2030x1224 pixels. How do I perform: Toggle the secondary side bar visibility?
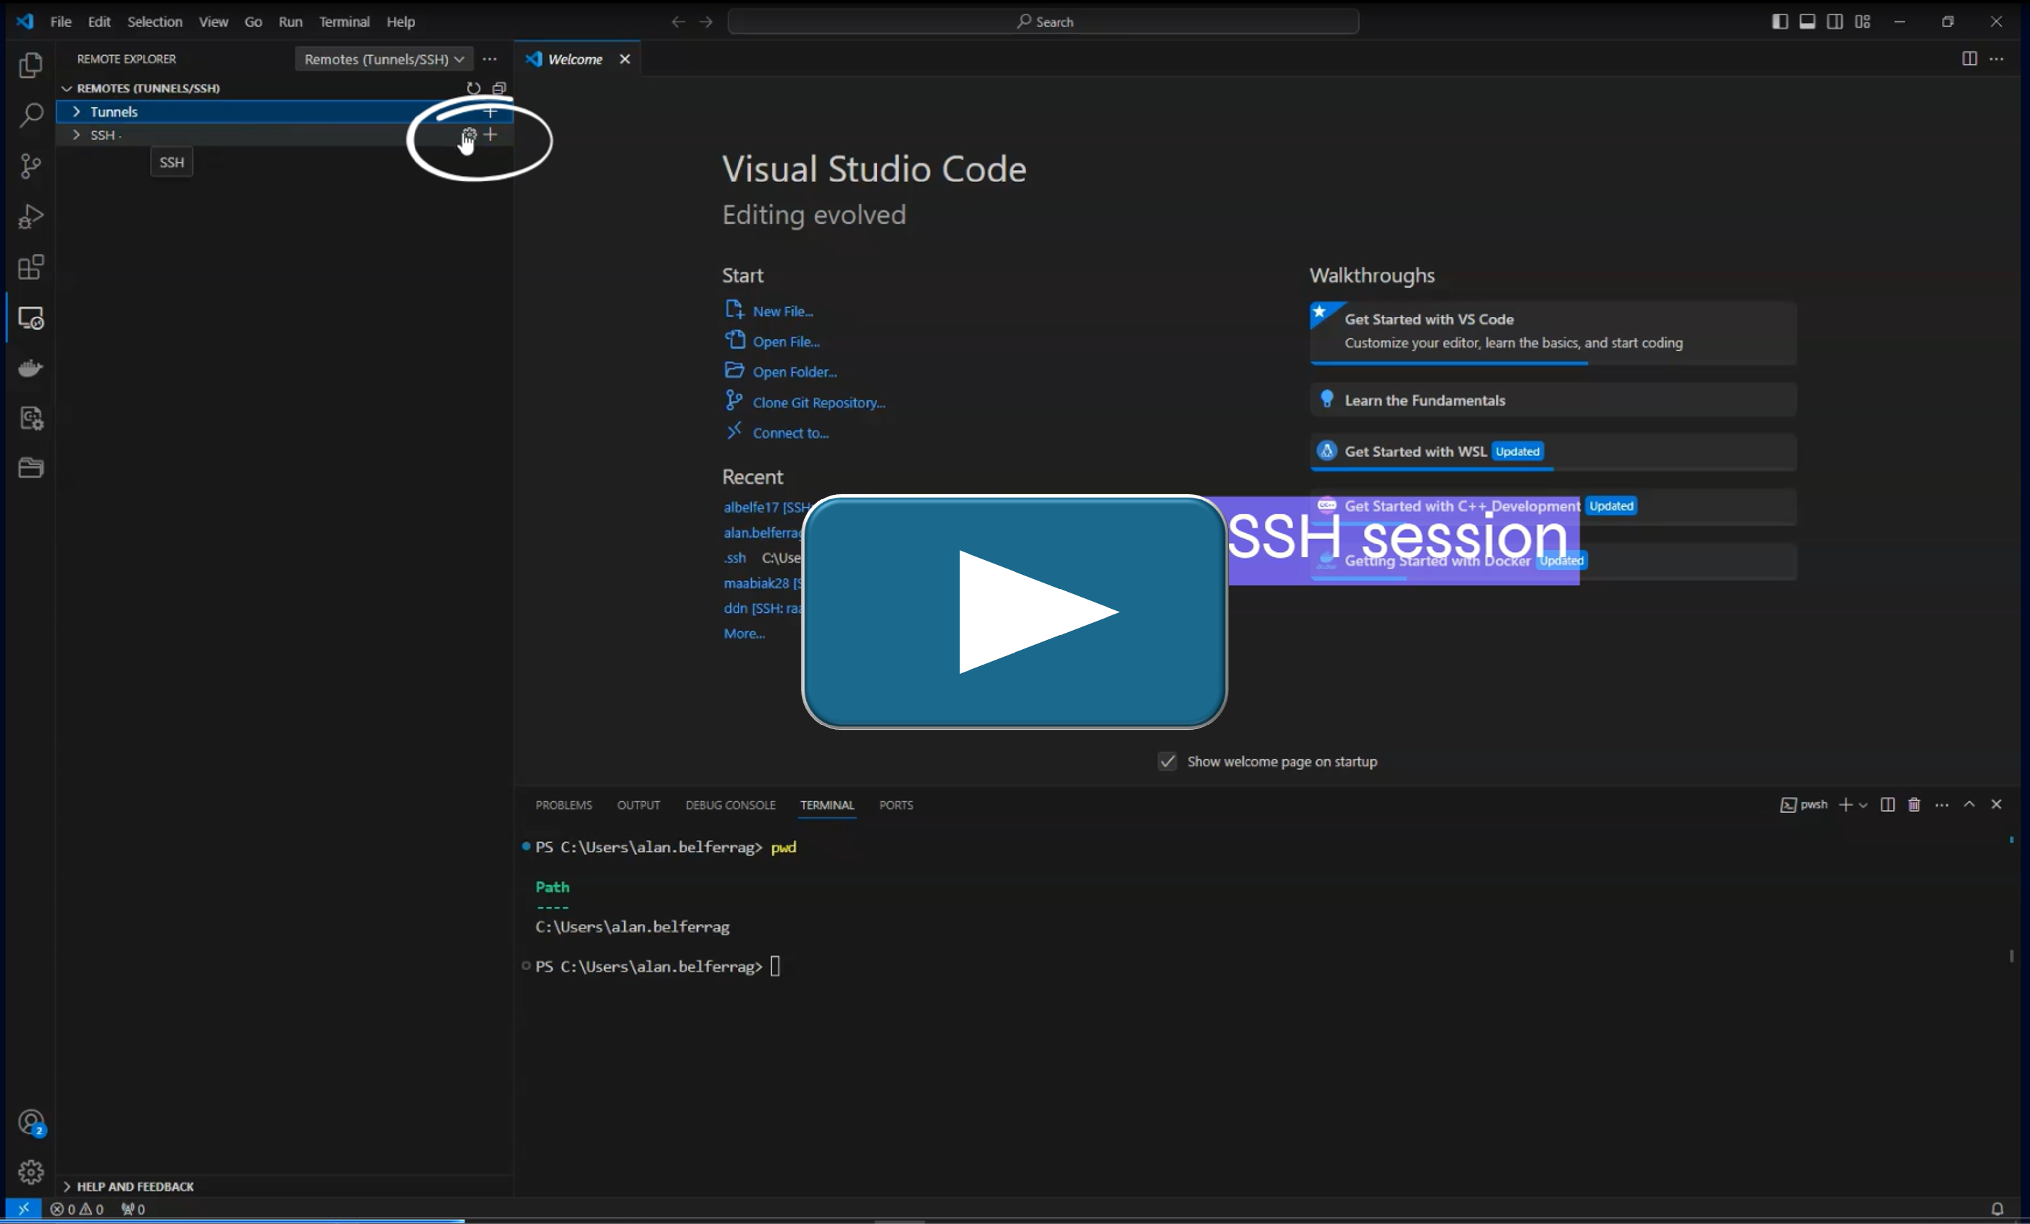click(1835, 21)
